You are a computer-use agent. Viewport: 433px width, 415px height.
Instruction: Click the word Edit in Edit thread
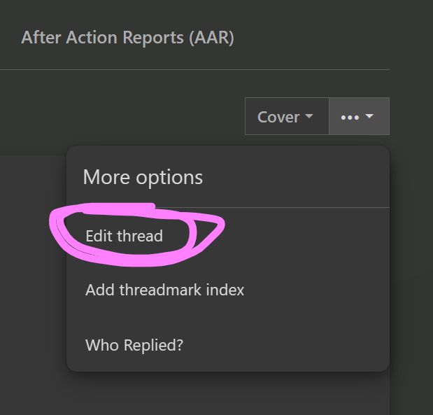[x=99, y=236]
